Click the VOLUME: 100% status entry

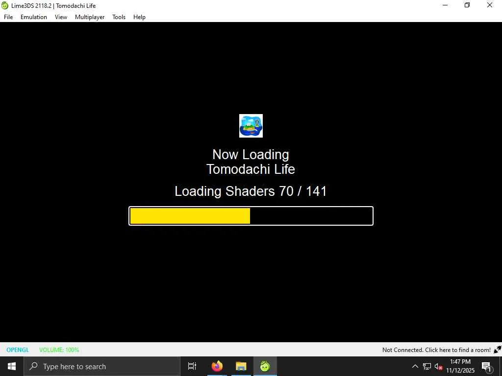click(59, 350)
